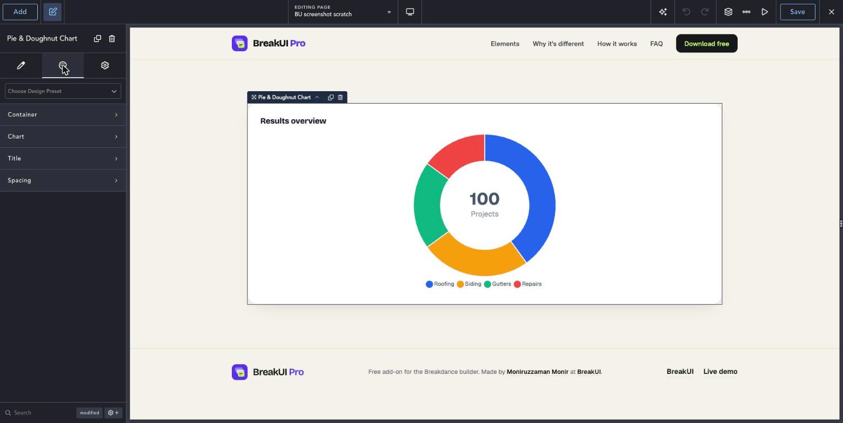Viewport: 843px width, 423px height.
Task: Toggle the Siding legend item
Action: [x=469, y=284]
